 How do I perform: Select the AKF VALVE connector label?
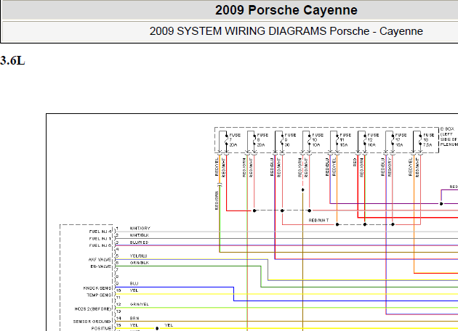[100, 260]
